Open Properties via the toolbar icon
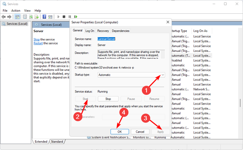 (25, 17)
